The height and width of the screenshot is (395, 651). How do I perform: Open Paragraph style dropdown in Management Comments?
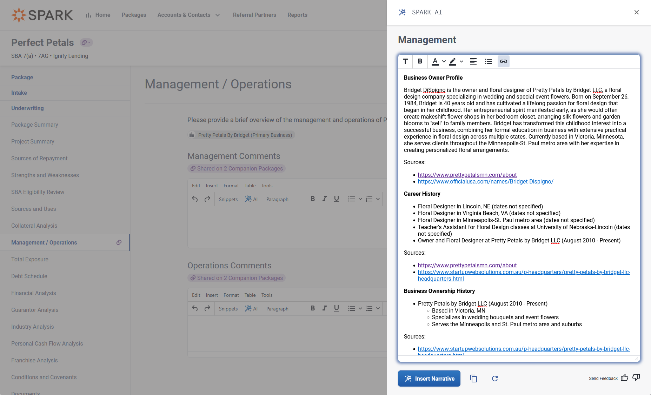pyautogui.click(x=283, y=199)
